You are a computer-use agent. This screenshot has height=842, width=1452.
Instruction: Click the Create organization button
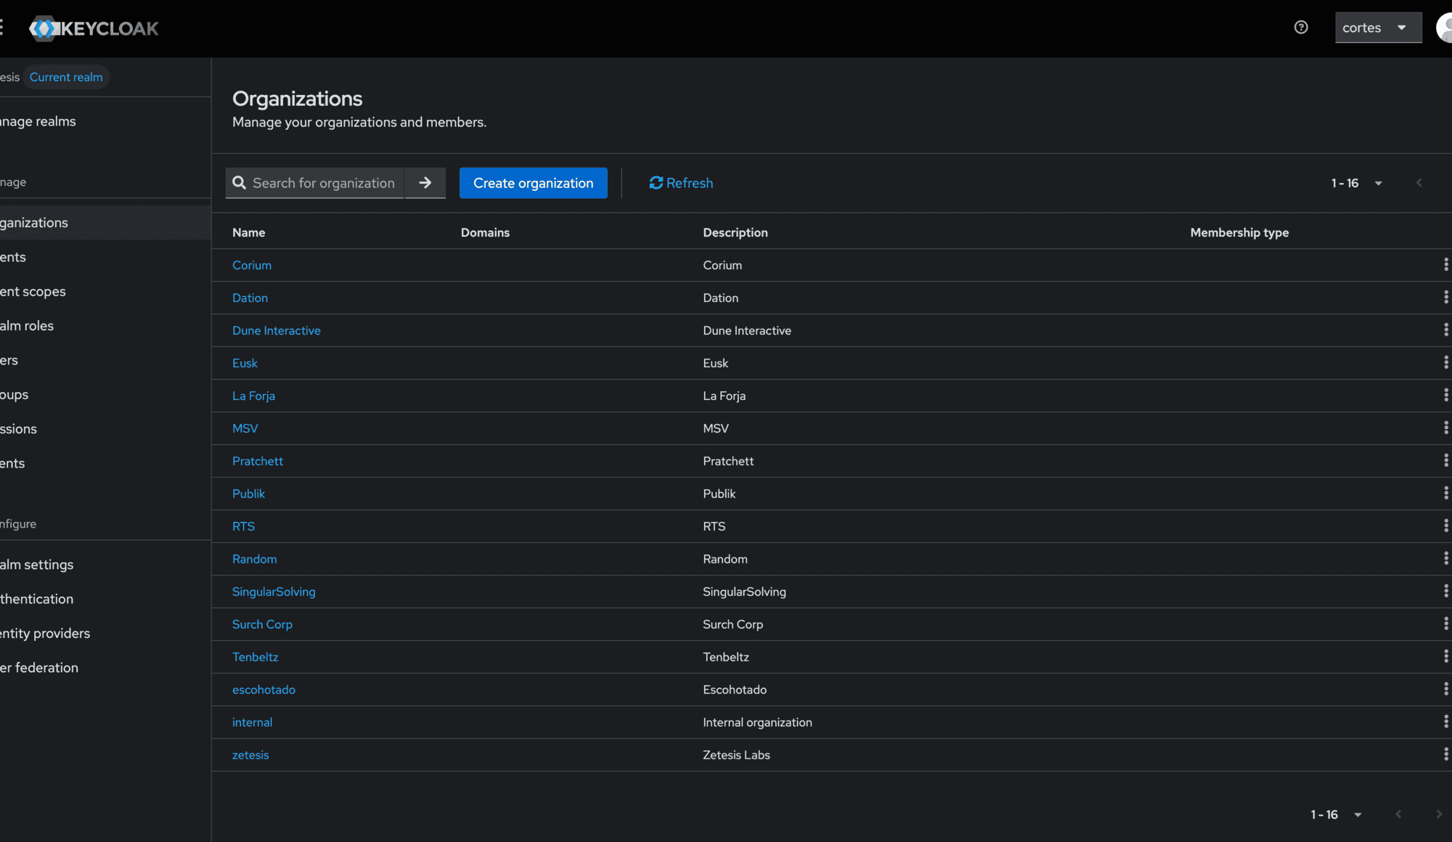pos(534,183)
